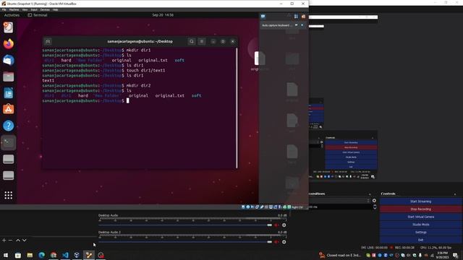The width and height of the screenshot is (463, 260).
Task: Open Chrome from the Windows taskbar
Action: tap(54, 255)
